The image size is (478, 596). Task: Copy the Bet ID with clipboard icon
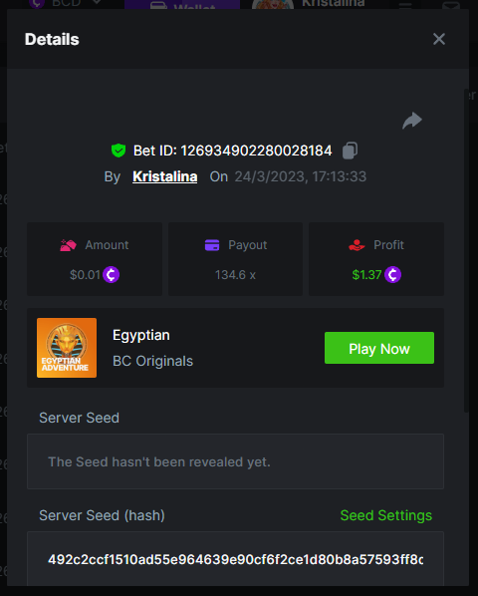350,150
